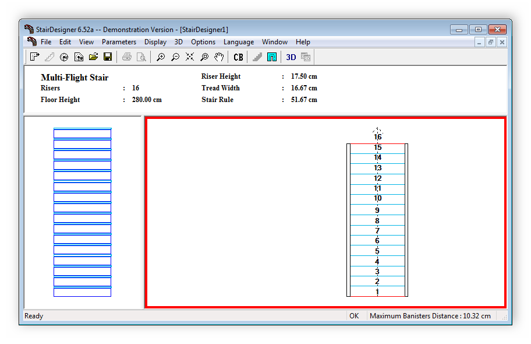
Task: Click the new stair icon in toolbar
Action: pyautogui.click(x=35, y=57)
